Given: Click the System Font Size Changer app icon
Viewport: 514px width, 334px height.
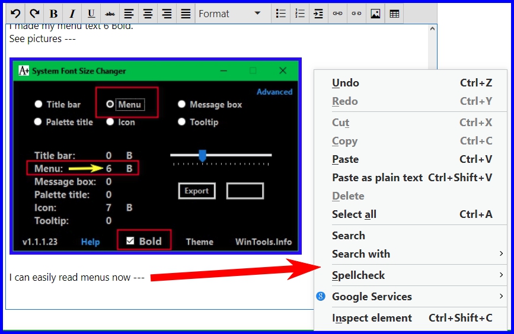Looking at the screenshot, I should click(24, 70).
